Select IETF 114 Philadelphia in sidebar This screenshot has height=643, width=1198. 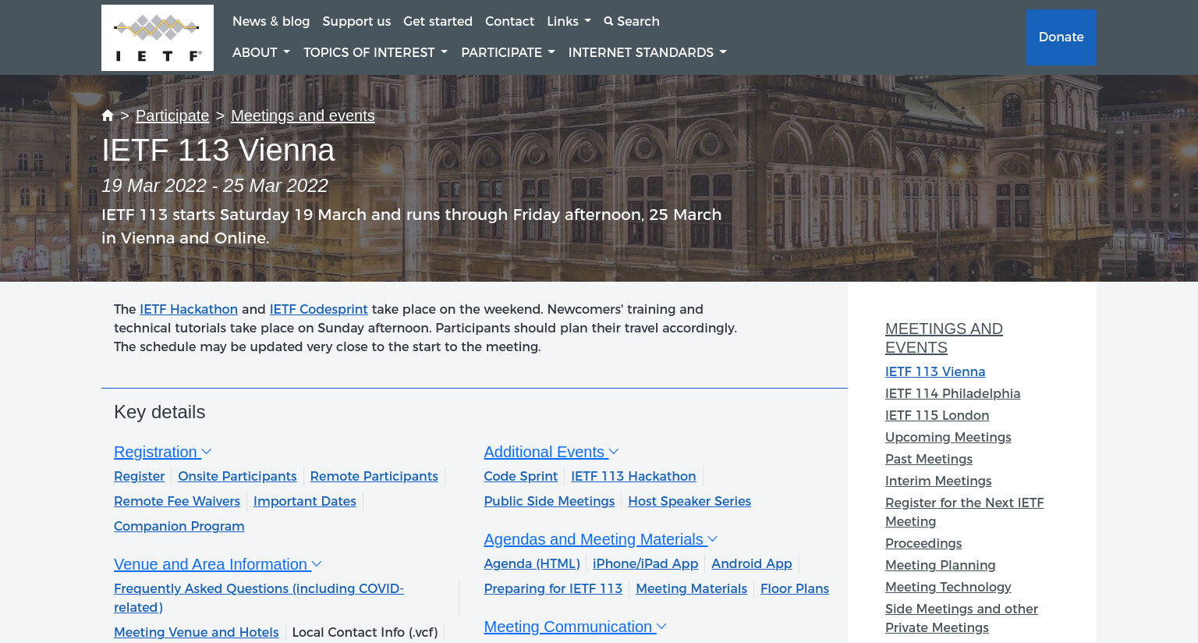[x=952, y=393]
